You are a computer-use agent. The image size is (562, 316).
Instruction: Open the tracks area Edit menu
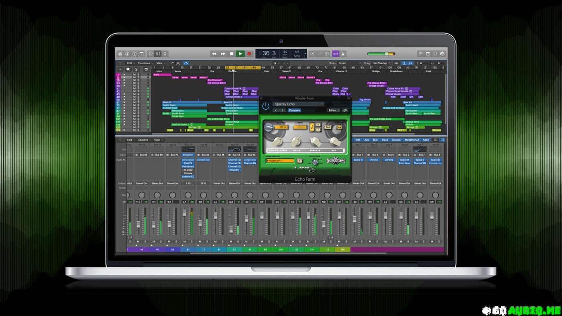(x=131, y=63)
